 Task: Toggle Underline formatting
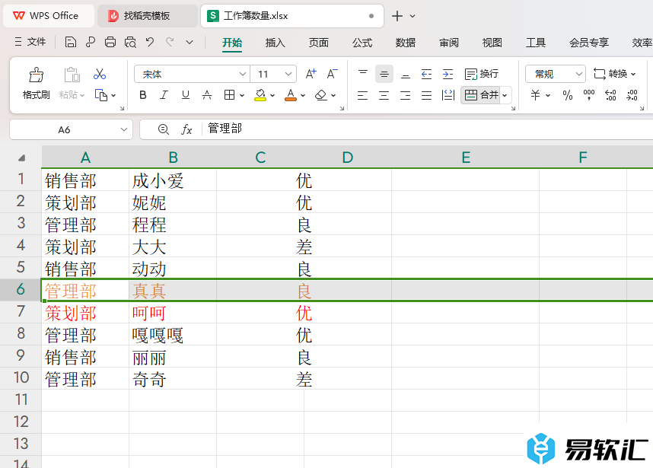coord(185,95)
